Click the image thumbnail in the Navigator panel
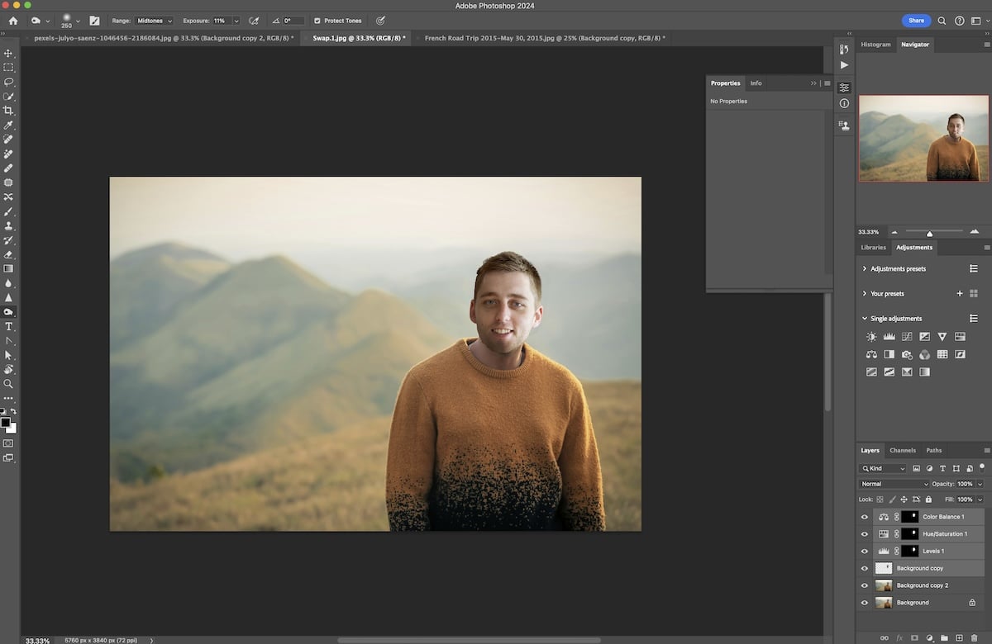The width and height of the screenshot is (992, 644). 923,138
